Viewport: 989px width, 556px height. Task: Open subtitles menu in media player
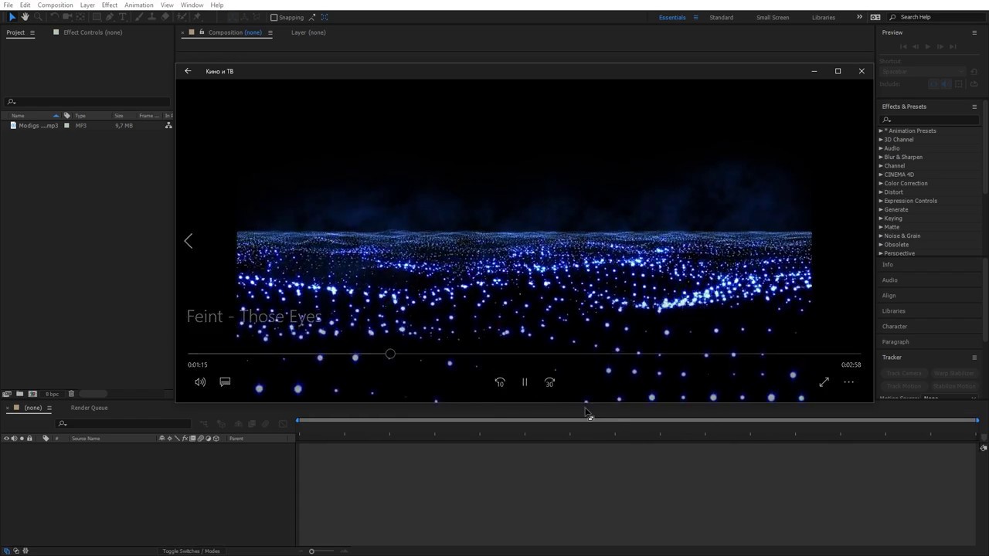click(x=225, y=382)
